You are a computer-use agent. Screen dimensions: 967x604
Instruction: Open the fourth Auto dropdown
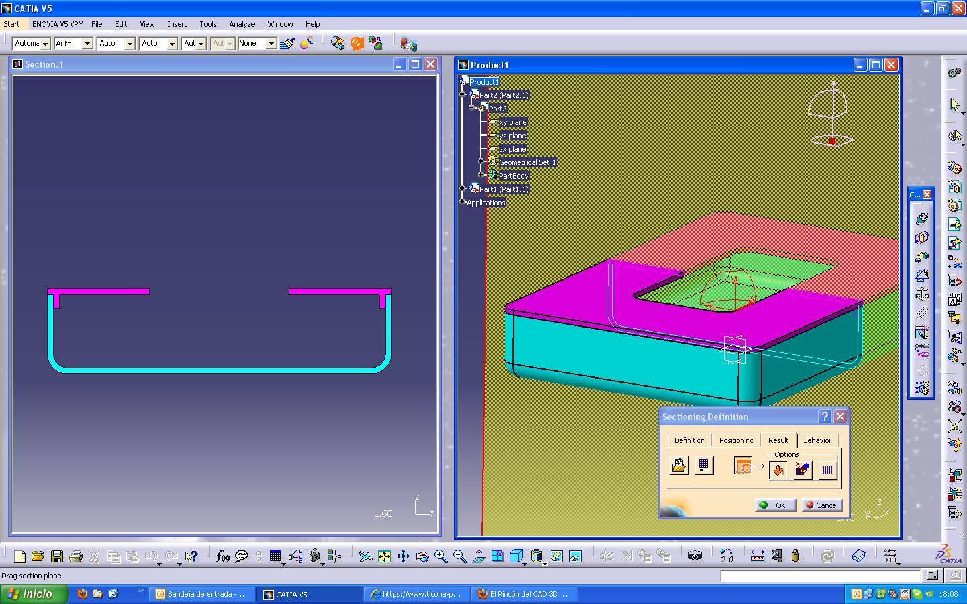click(x=172, y=44)
